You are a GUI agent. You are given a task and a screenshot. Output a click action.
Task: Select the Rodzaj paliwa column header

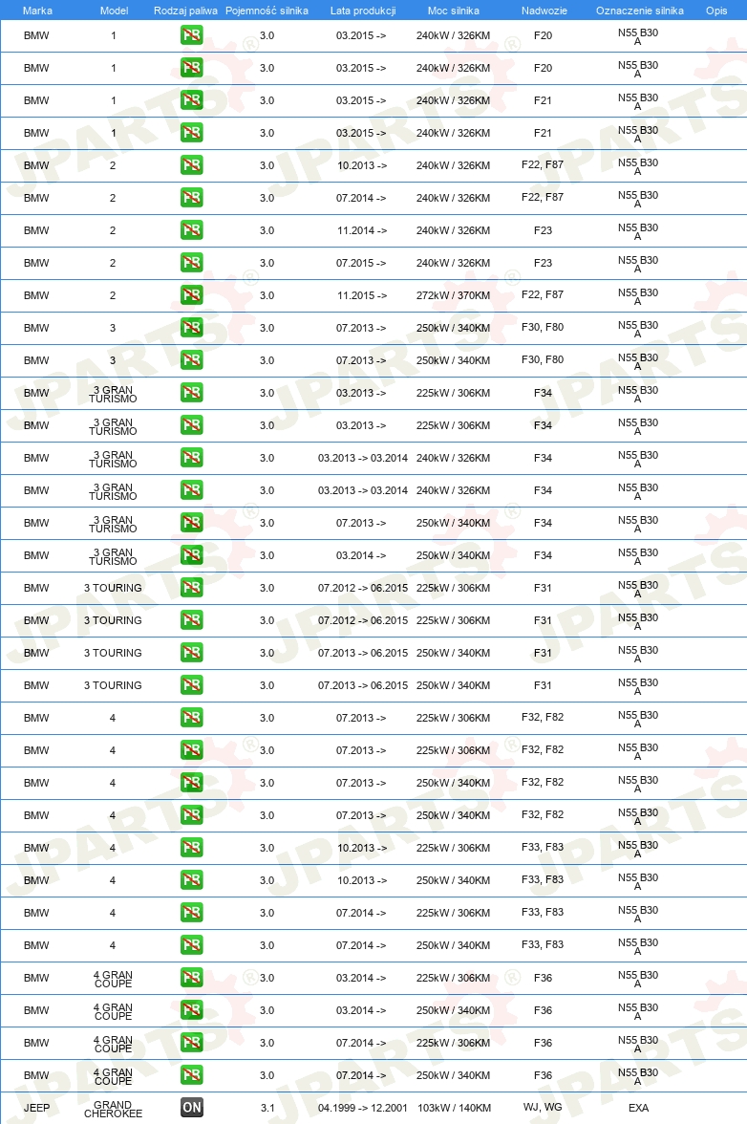pos(185,11)
